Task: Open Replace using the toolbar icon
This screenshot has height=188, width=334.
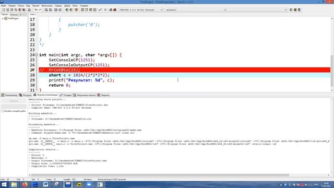Action: (51, 10)
